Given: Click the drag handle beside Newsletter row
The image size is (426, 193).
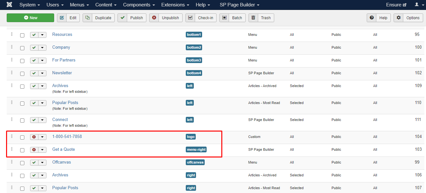Looking at the screenshot, I should click(12, 73).
